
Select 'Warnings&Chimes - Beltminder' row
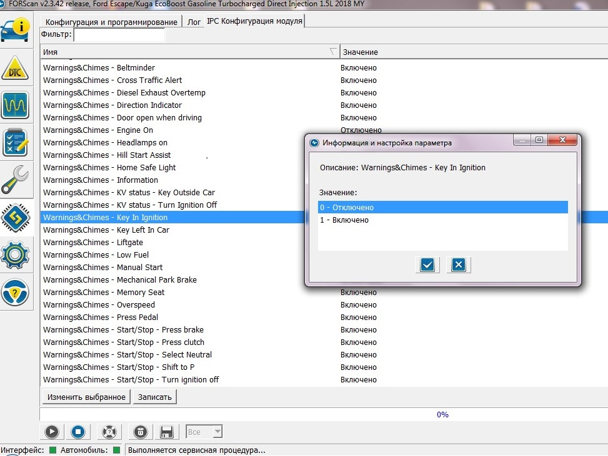tap(324, 68)
